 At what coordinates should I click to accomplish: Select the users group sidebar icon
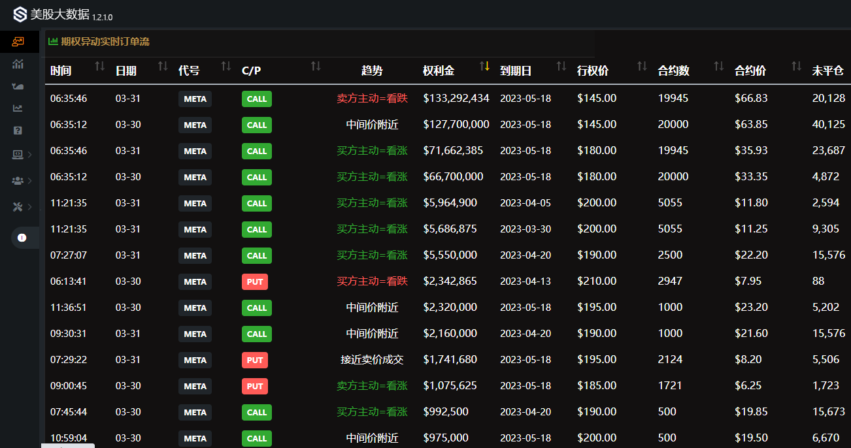pos(18,180)
